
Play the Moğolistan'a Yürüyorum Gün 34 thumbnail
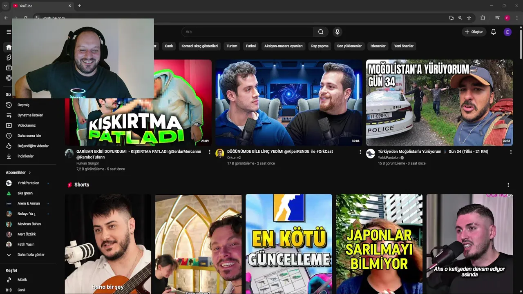pos(439,102)
